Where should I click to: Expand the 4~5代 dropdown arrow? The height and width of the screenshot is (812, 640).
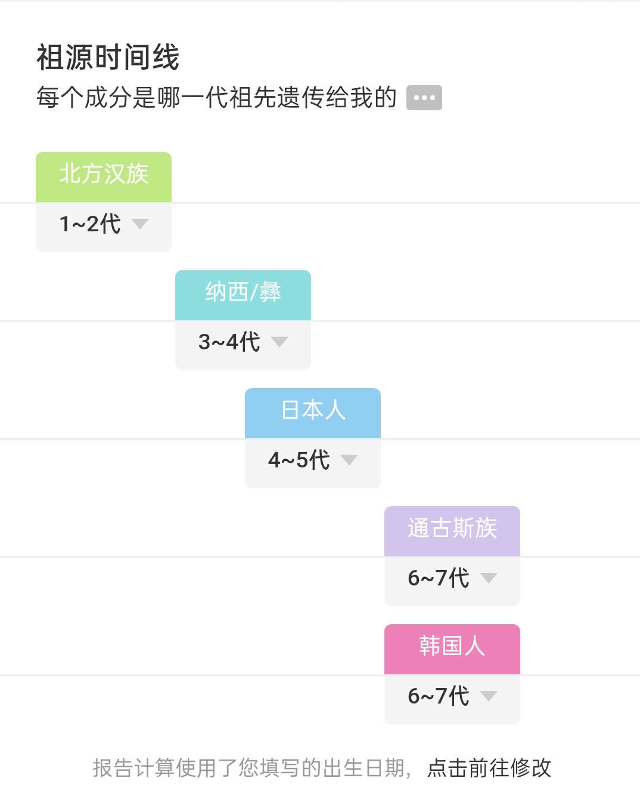(349, 460)
